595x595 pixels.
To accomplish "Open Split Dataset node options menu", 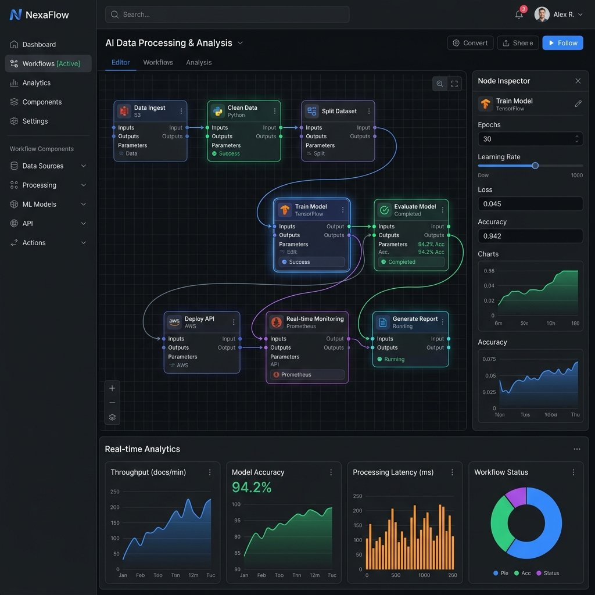I will point(369,111).
